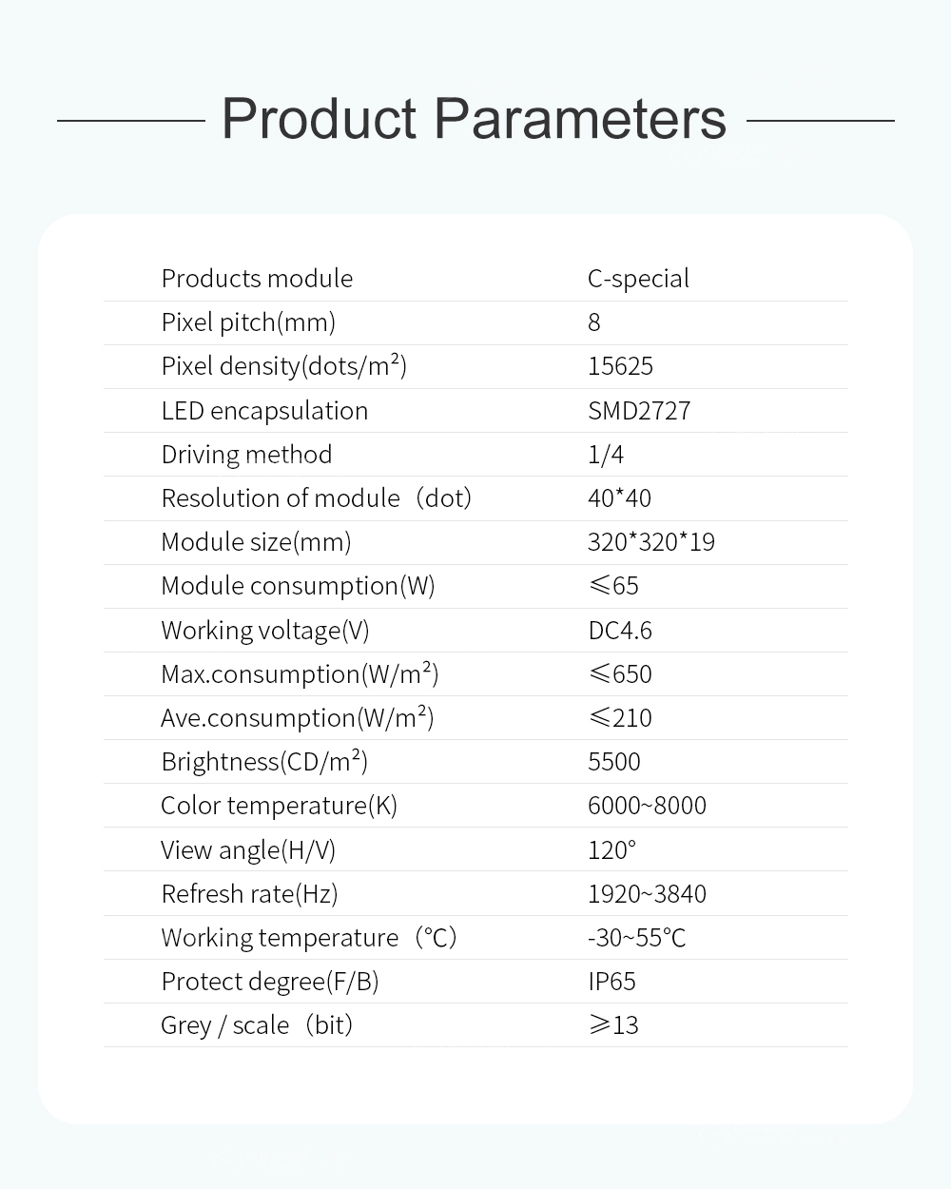The image size is (951, 1189).
Task: Click the Product Parameters heading
Action: point(474,120)
